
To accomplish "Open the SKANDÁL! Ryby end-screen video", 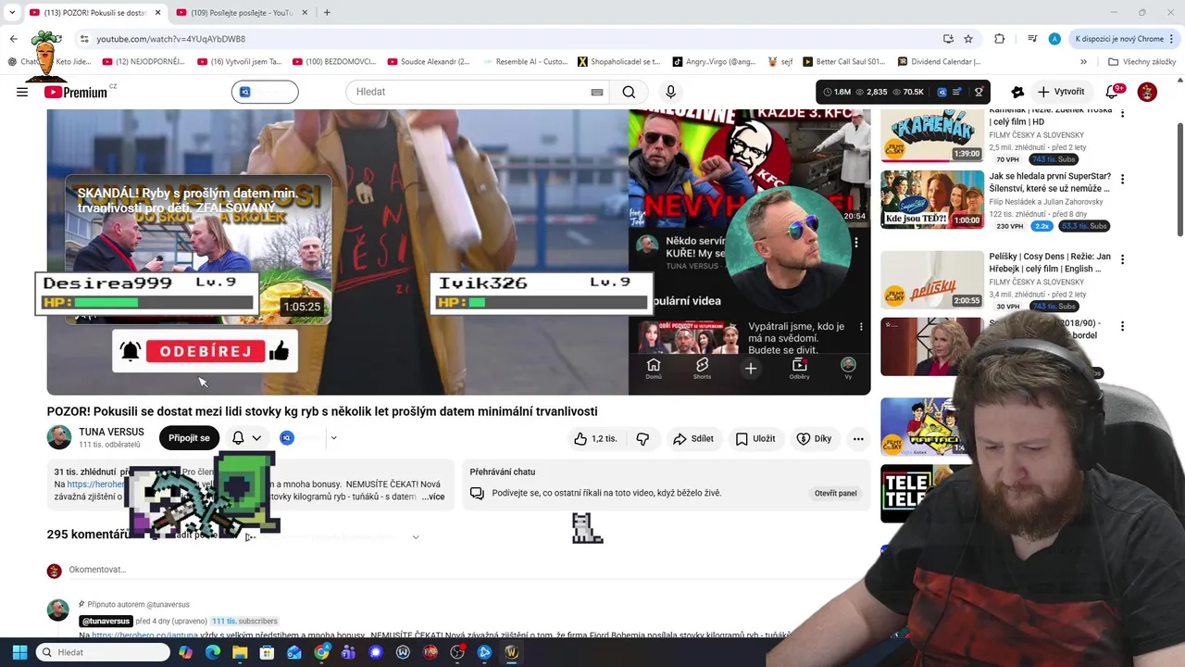I will pos(197,248).
